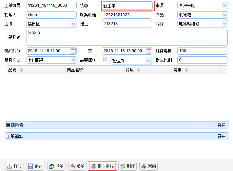Click the 服务费用 field showing 100
Viewport: 233px width, 171px height.
202,51
